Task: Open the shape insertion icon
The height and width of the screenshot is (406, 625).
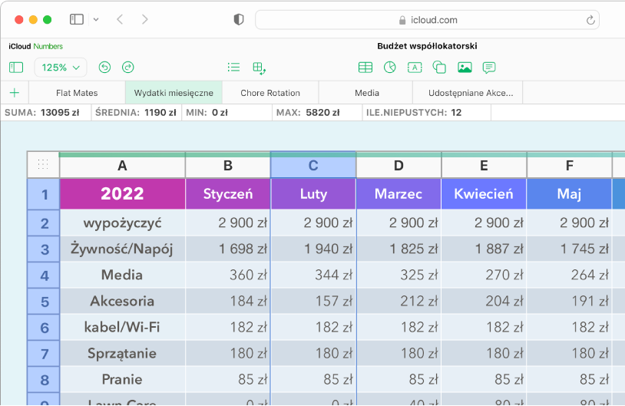Action: click(439, 68)
